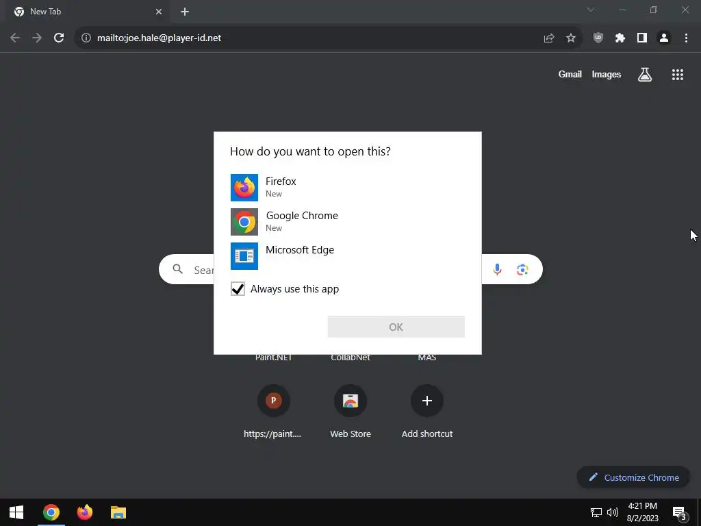Screen dimensions: 701x526
Task: Open the uBlock Origin extension icon
Action: pos(598,38)
